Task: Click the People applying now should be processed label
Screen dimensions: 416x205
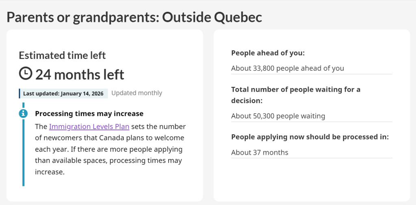Action: (310, 137)
